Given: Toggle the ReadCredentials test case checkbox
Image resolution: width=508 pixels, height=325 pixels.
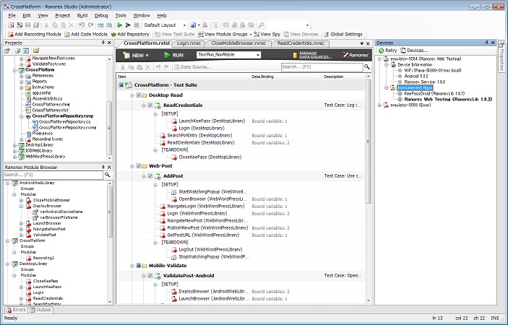Looking at the screenshot, I should click(x=150, y=105).
